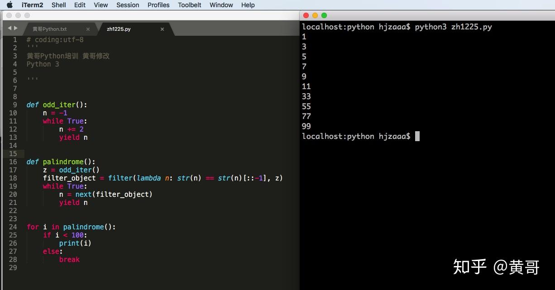The height and width of the screenshot is (290, 555).
Task: Open the Edit menu
Action: coord(80,5)
